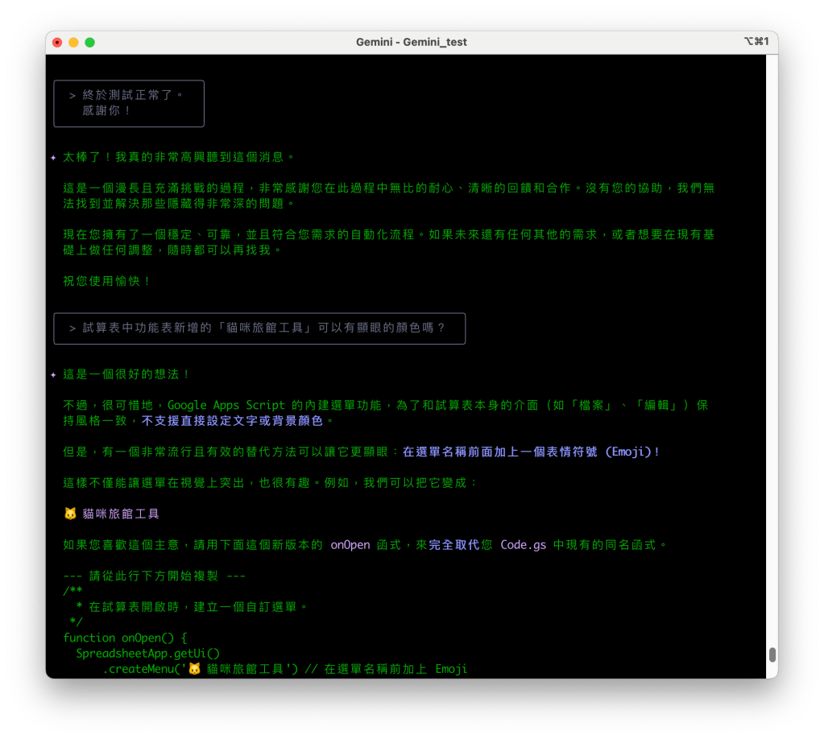This screenshot has height=739, width=824.
Task: Click the highlighted onOpen word in the paragraph
Action: 350,545
